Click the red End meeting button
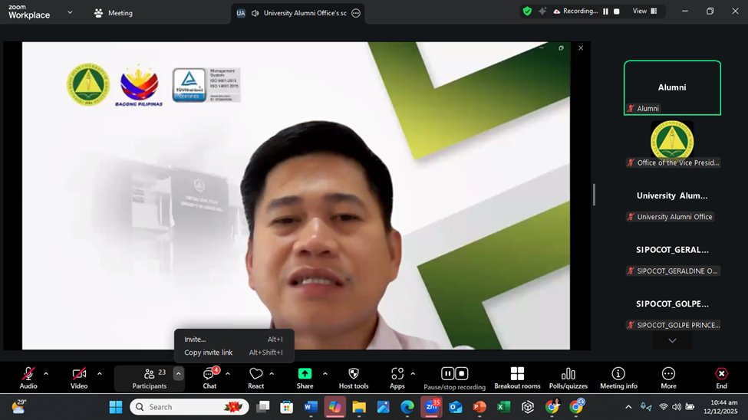Image resolution: width=748 pixels, height=420 pixels. 721,376
